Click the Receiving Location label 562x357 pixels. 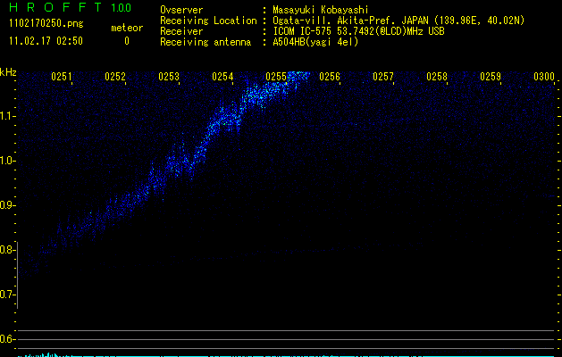click(208, 21)
